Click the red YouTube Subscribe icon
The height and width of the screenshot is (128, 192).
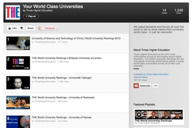pyautogui.click(x=136, y=86)
